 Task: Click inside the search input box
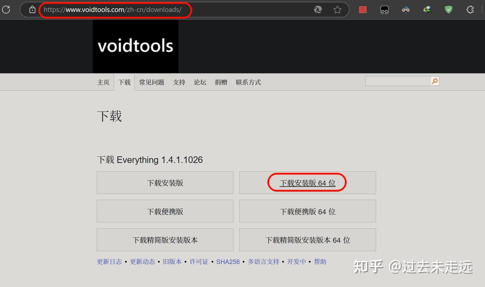398,81
